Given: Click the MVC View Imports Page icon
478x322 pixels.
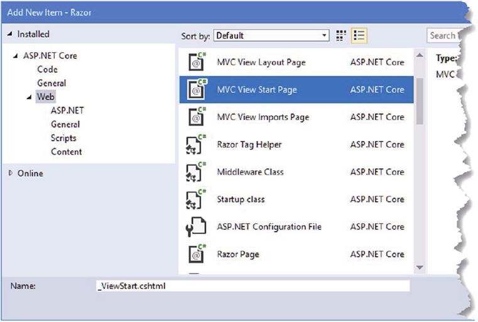Looking at the screenshot, I should (197, 117).
